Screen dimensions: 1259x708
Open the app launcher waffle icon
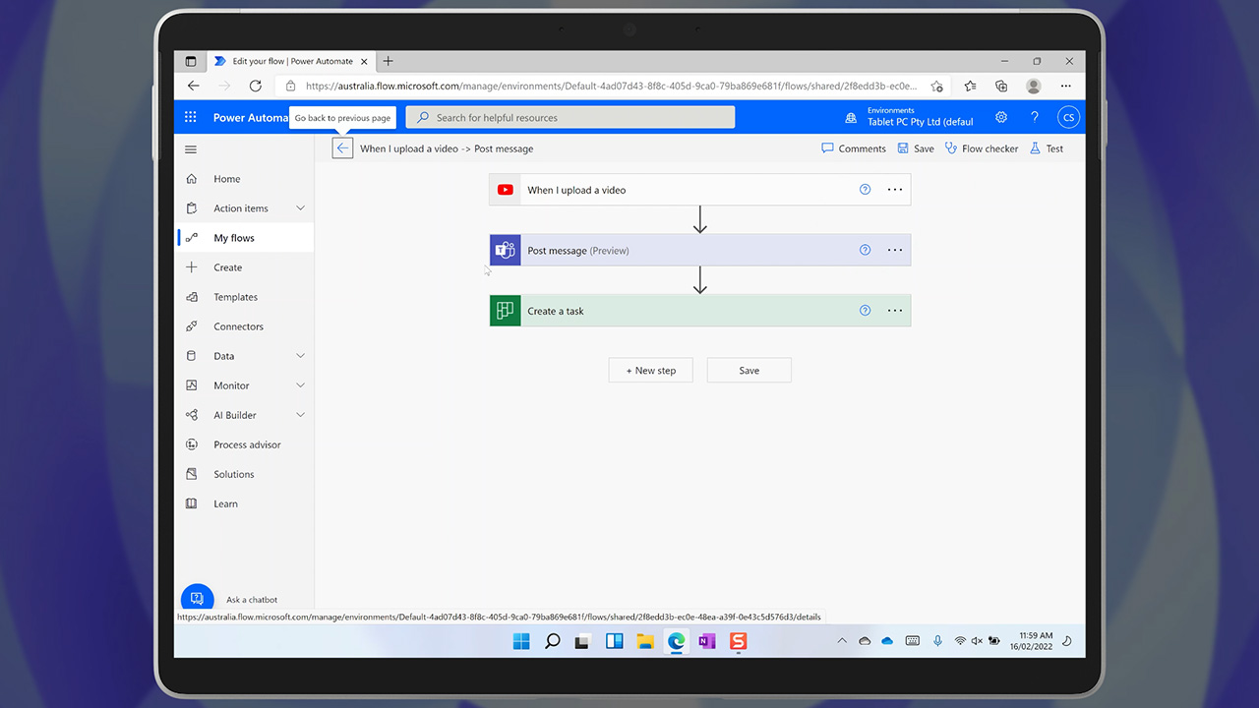(191, 117)
